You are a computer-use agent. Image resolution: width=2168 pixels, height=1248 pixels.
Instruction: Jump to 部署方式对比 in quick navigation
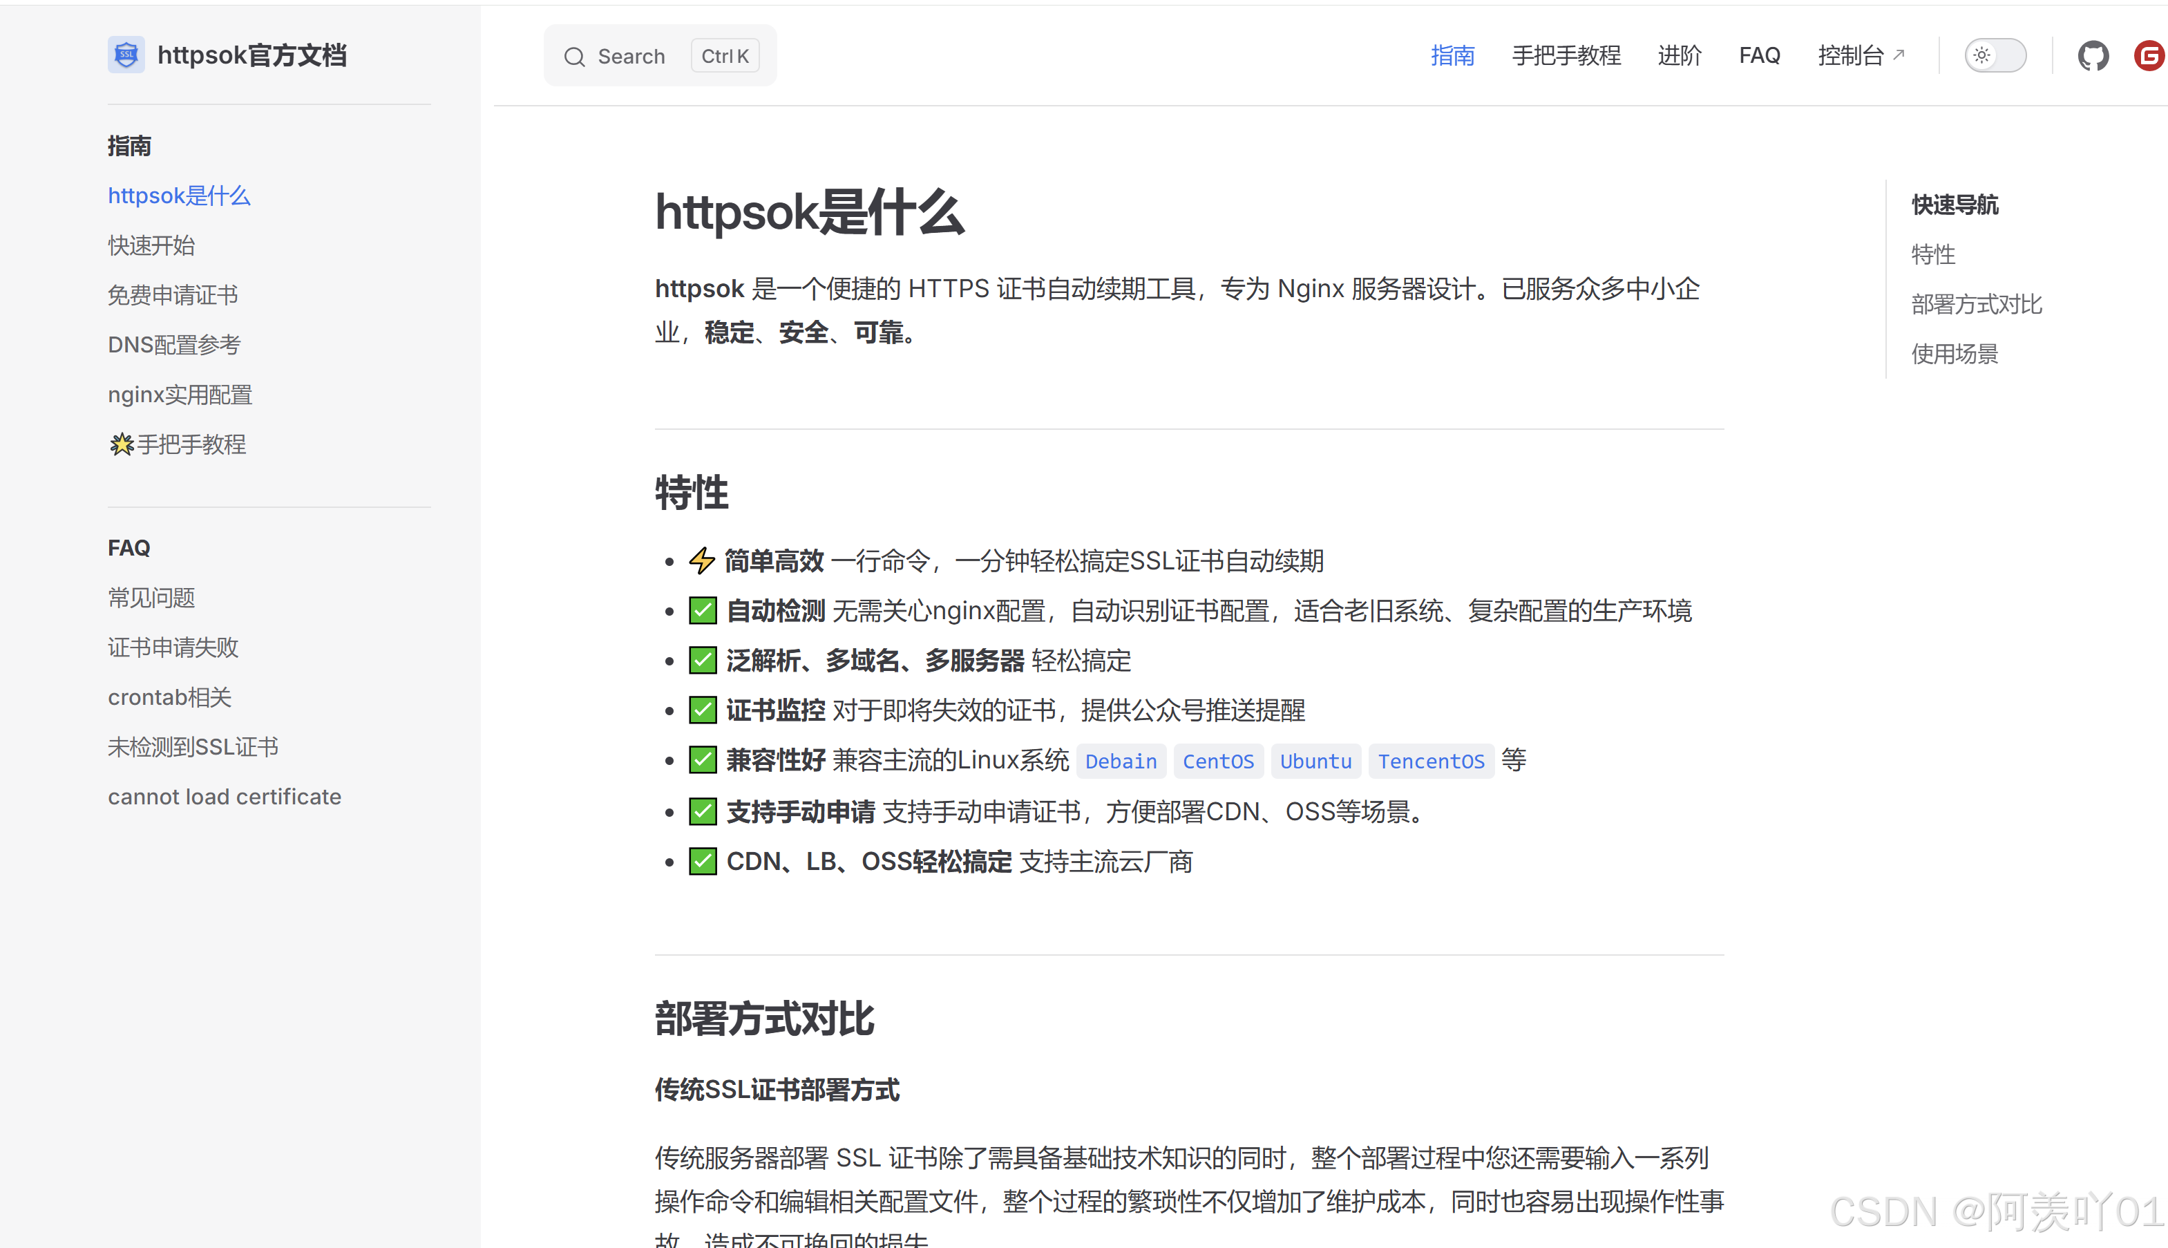point(1976,304)
